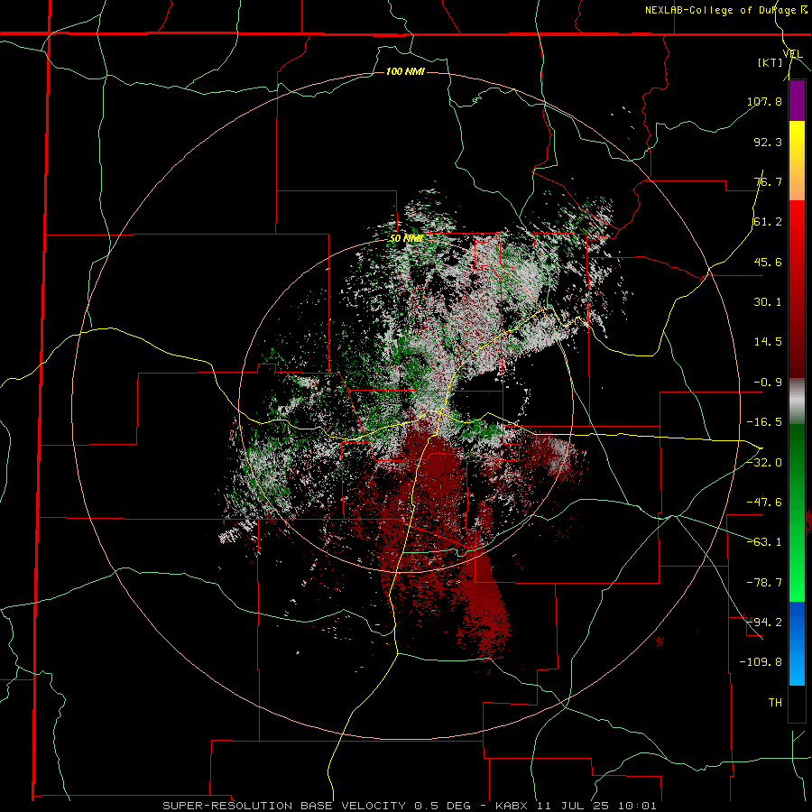Click the purple segment of velocity color bar
The height and width of the screenshot is (812, 812).
click(x=797, y=101)
